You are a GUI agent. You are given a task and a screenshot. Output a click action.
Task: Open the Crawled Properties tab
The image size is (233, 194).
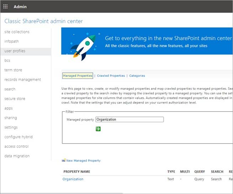111,76
